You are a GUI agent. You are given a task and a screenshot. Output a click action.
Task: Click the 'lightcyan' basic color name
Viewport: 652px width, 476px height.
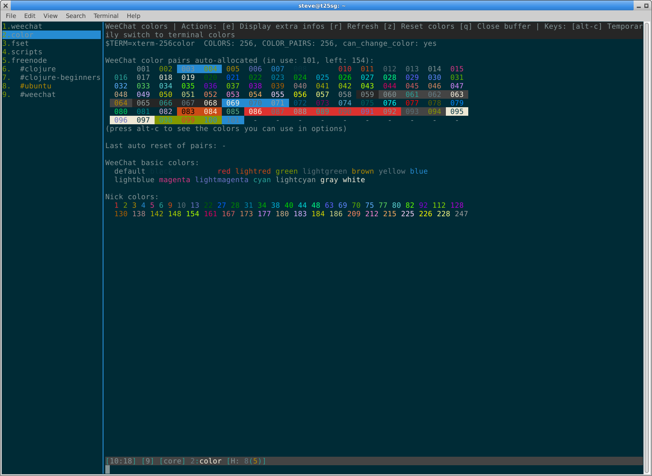(x=296, y=180)
